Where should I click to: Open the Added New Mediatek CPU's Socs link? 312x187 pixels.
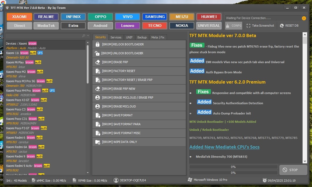pos(224,147)
